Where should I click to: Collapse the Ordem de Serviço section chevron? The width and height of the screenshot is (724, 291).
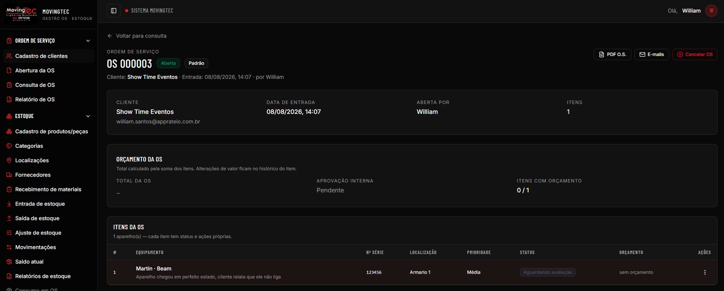(x=88, y=41)
